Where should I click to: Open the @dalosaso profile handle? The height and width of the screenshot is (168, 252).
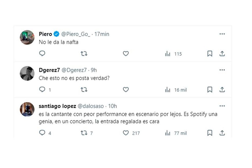[91, 106]
